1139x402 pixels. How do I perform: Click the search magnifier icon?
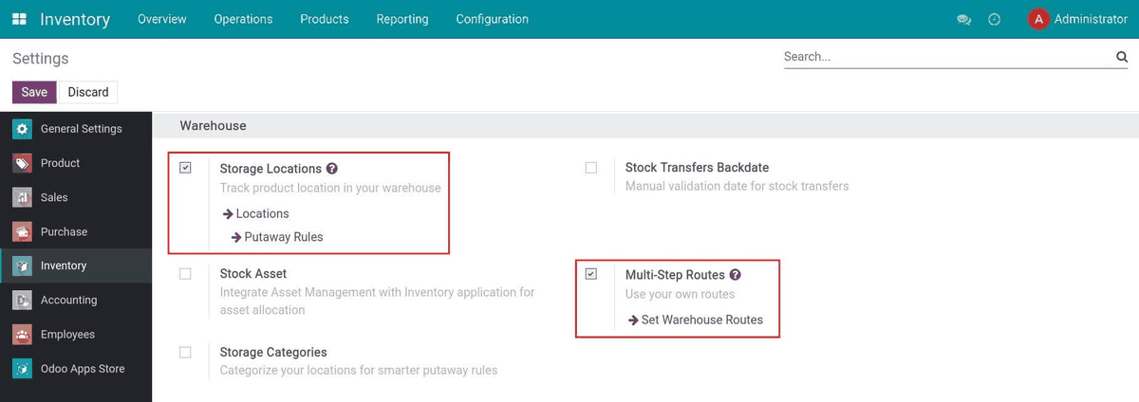pos(1121,57)
